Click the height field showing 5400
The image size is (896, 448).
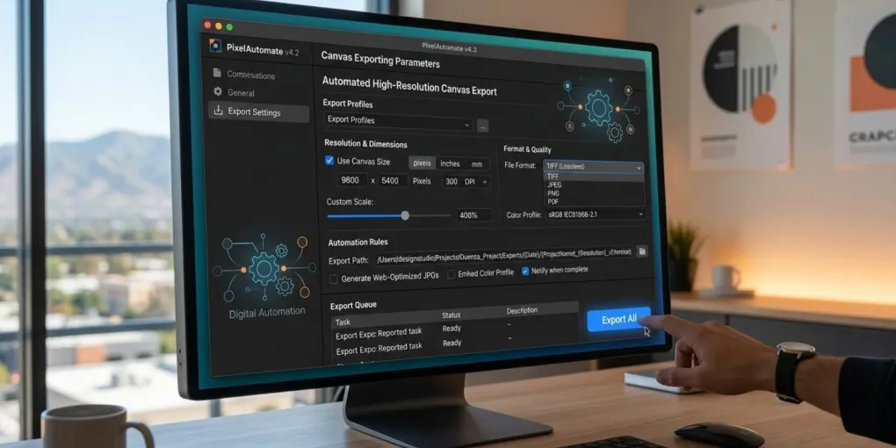point(394,181)
